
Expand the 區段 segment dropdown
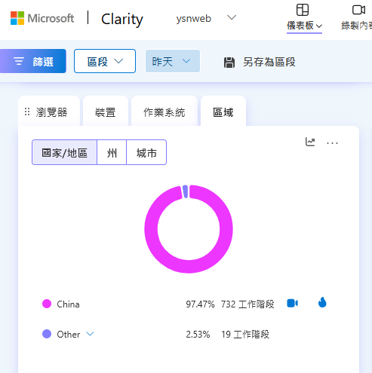(105, 61)
